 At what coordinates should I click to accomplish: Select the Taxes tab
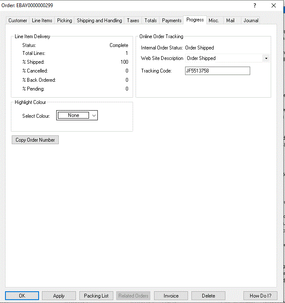point(133,21)
